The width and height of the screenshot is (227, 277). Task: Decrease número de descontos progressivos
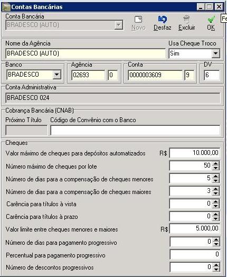pos(216,270)
